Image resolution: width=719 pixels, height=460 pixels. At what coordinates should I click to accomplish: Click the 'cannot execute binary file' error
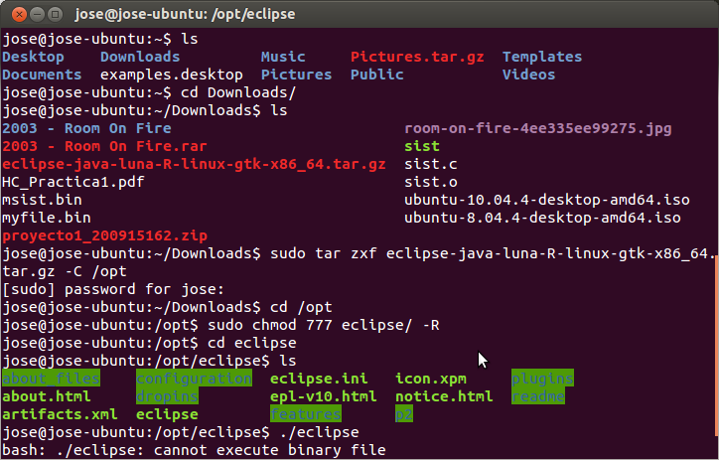coord(270,450)
